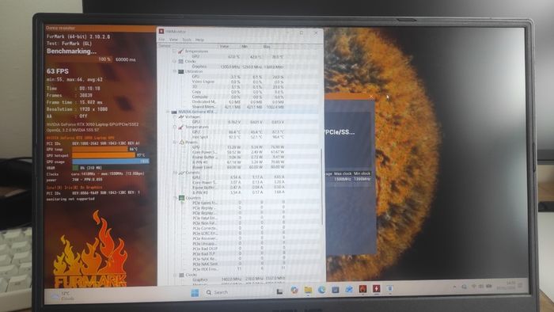Click the Sensor column header
The image size is (554, 312).
pos(188,46)
